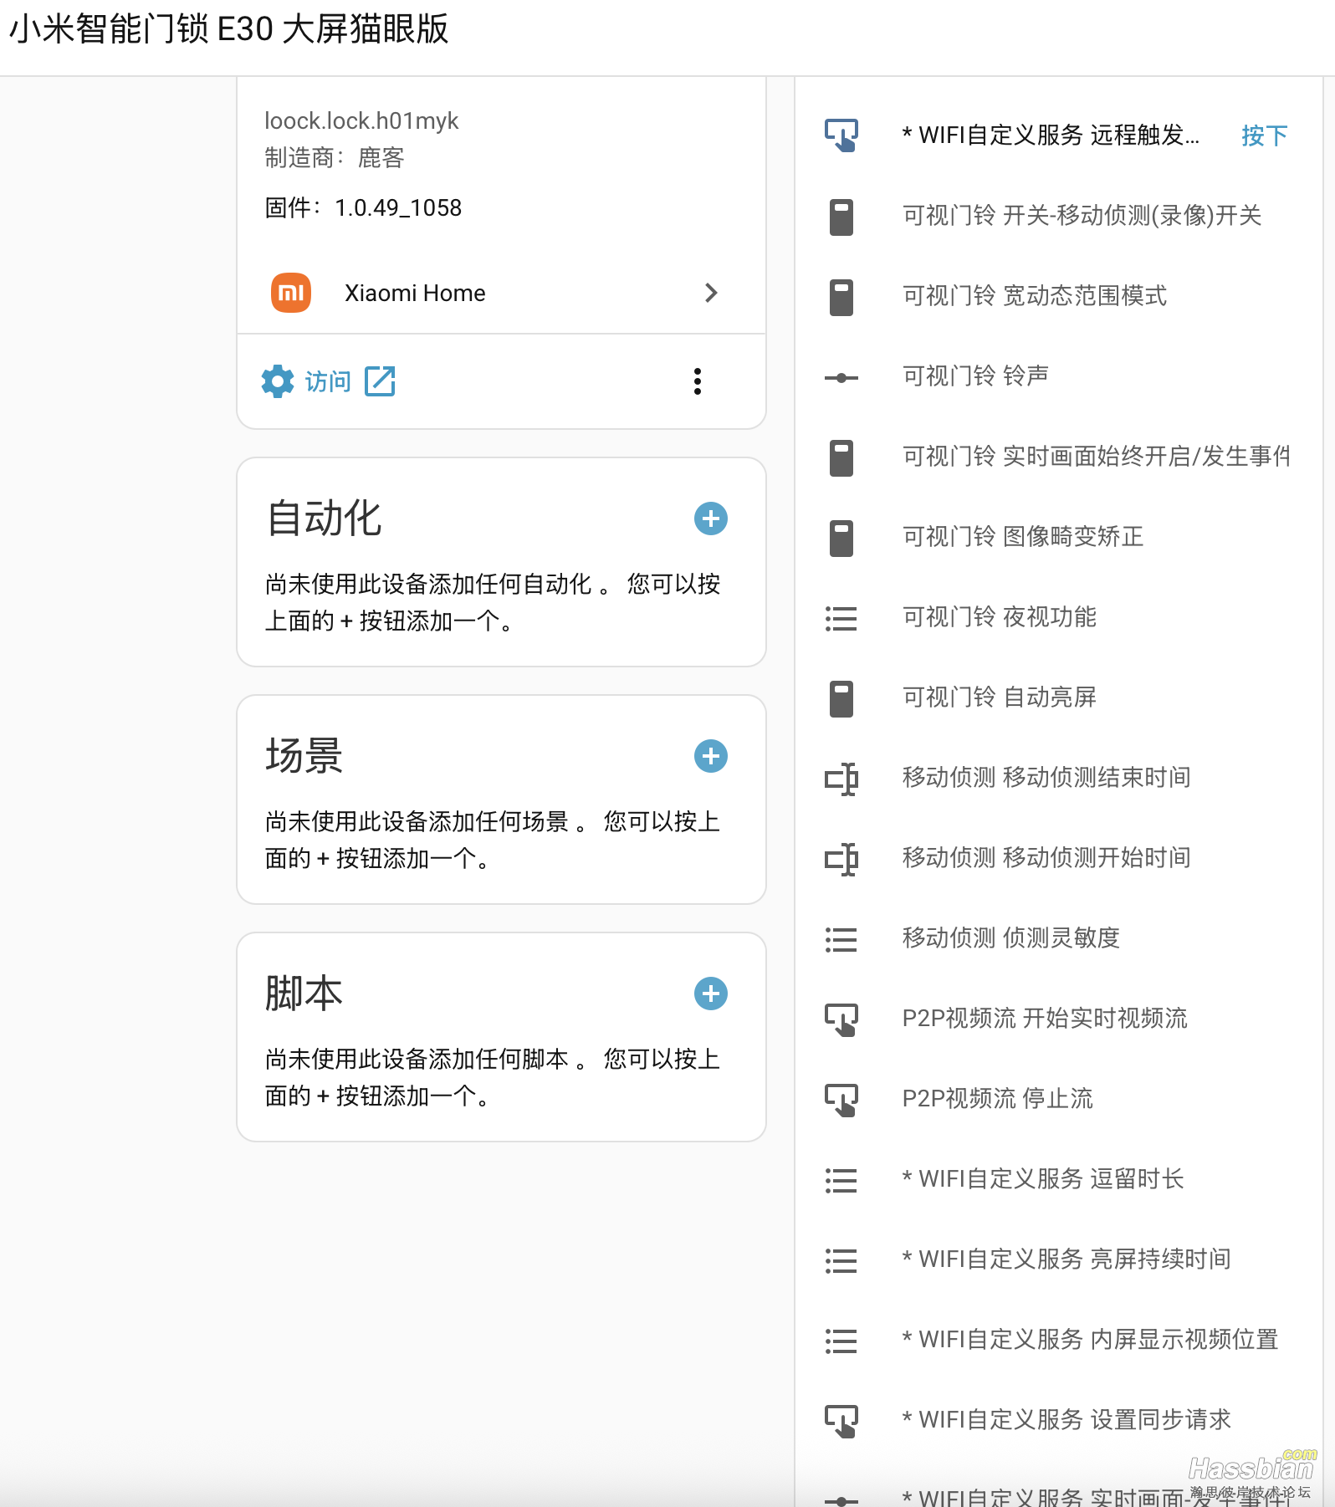The width and height of the screenshot is (1335, 1507).
Task: Click the device model loock.lock.h01myk
Action: [x=361, y=121]
